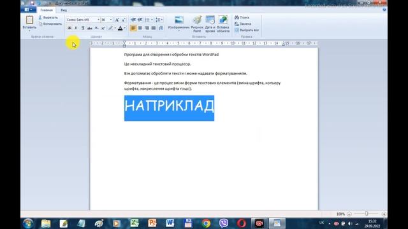Viewport: 408px width, 229px height.
Task: Click heading 'Програма для створення і обробки текстів WordPad'
Action: coord(171,55)
